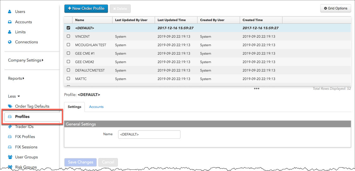
Task: Select the MCOUGHLAN TEST profile name
Action: [91, 45]
